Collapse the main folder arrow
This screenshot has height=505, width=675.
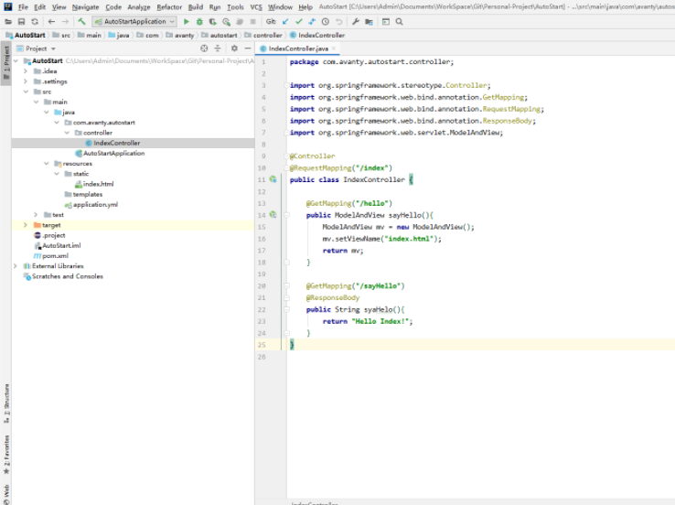(x=36, y=102)
